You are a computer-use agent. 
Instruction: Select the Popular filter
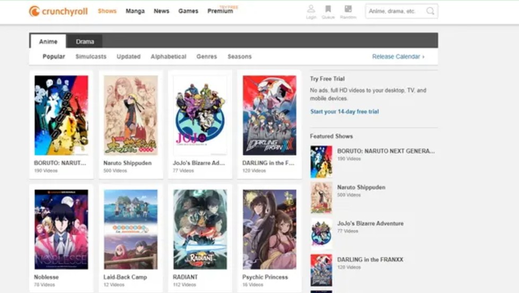(54, 57)
